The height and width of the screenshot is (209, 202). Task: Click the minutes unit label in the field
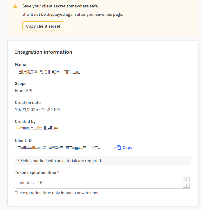tap(26, 183)
